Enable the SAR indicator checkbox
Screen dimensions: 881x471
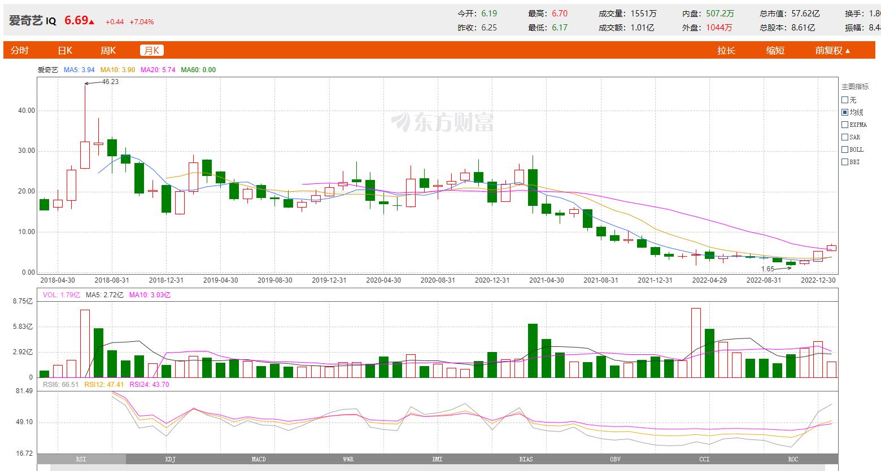845,137
